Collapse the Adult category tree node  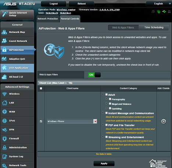pyautogui.click(x=103, y=94)
